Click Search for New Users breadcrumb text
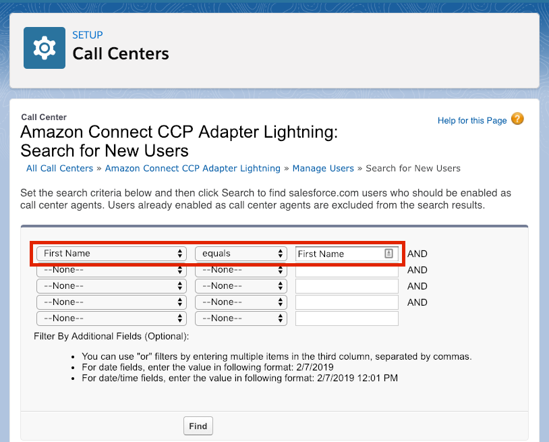Screen dimensions: 549x442 (413, 169)
